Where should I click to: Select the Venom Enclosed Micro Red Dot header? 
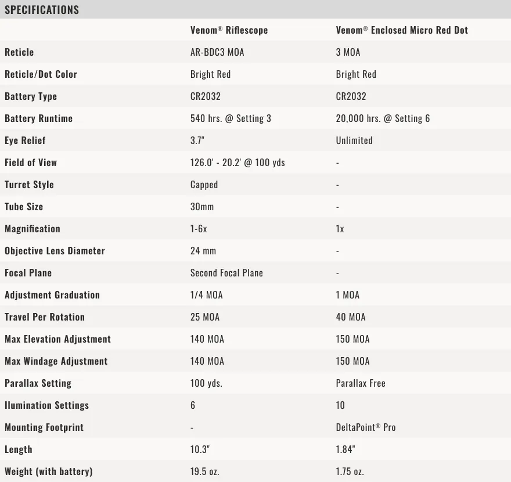tap(402, 30)
